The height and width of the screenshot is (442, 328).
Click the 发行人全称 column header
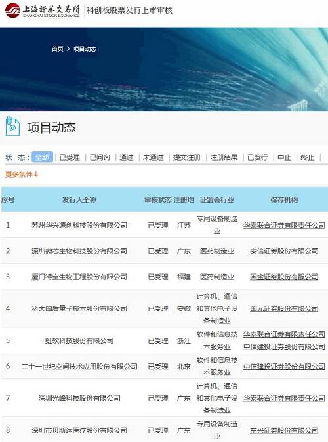point(79,200)
